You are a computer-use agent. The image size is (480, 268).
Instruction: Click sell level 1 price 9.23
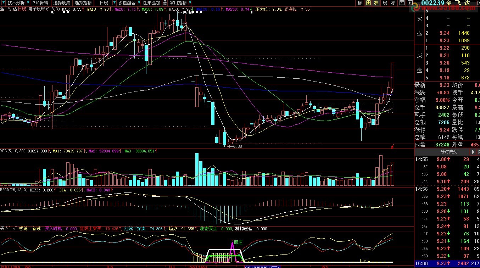(444, 40)
